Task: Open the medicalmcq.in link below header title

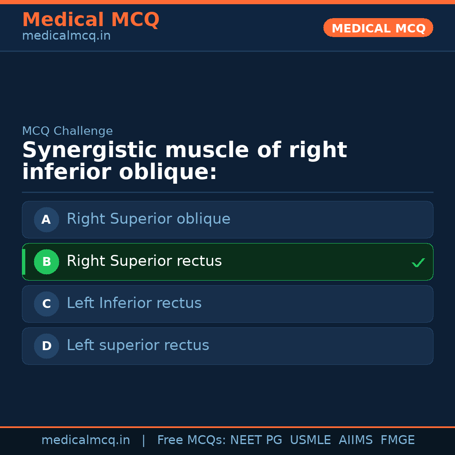Action: click(x=66, y=36)
